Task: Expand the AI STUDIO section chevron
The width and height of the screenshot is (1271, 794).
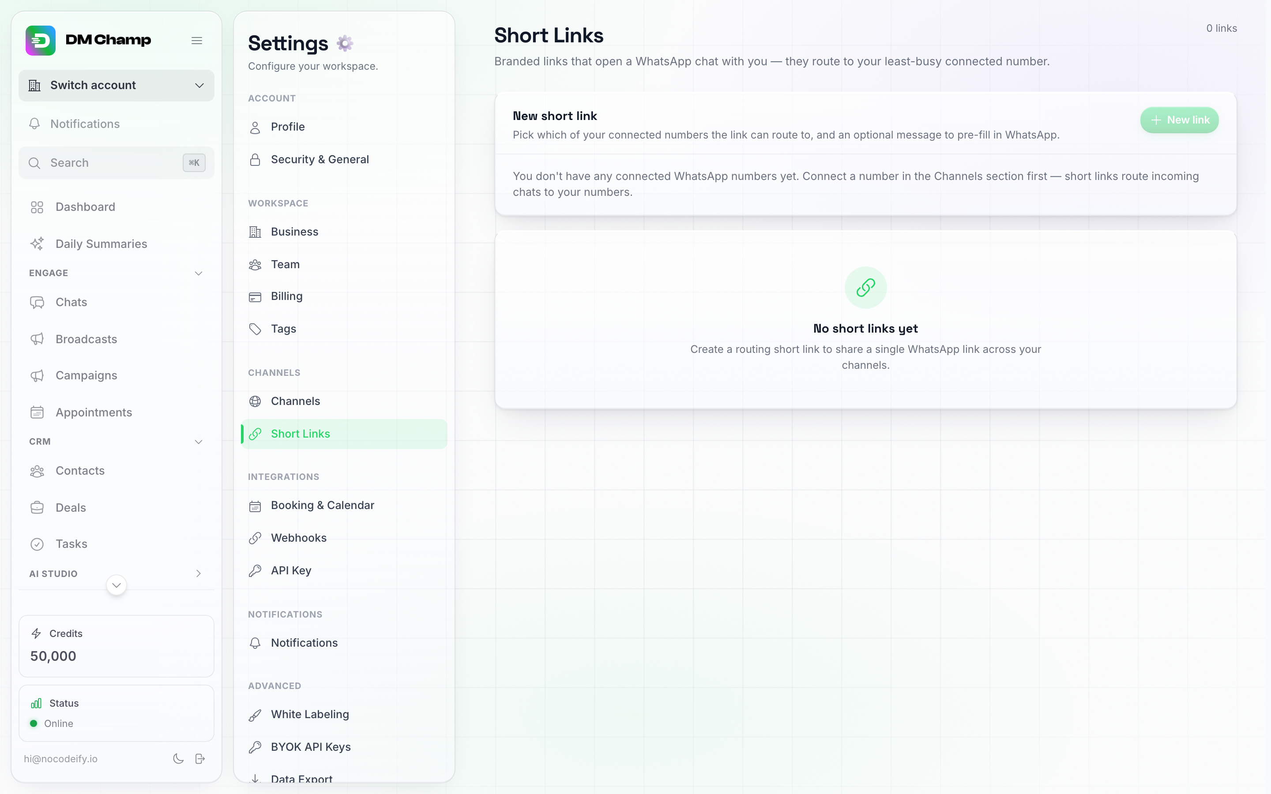Action: (x=199, y=573)
